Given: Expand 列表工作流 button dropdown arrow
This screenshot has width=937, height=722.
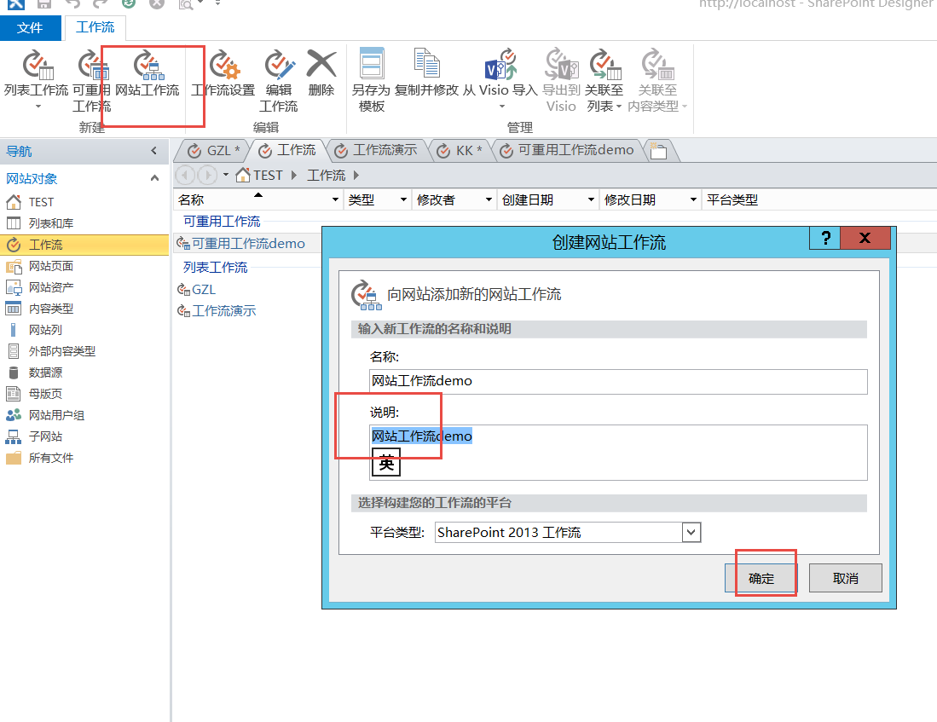Looking at the screenshot, I should pos(38,107).
